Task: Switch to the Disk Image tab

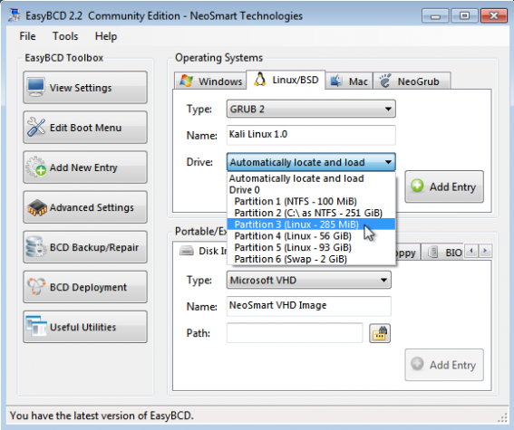Action: pyautogui.click(x=200, y=251)
